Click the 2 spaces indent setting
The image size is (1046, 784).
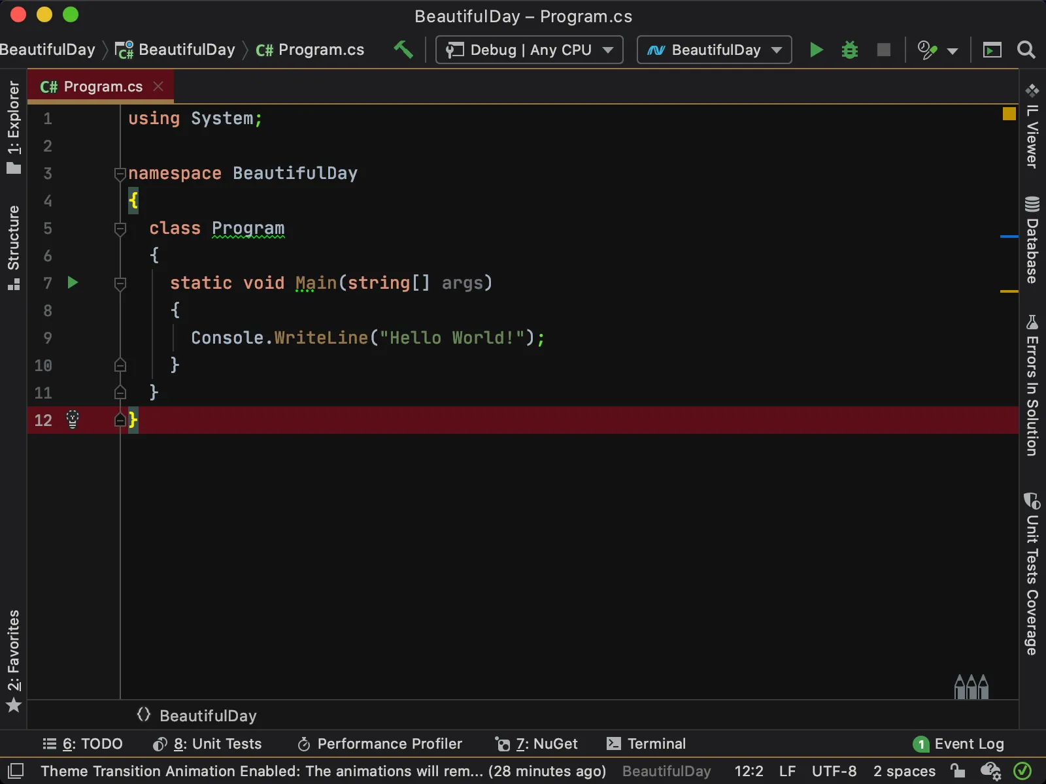point(904,771)
